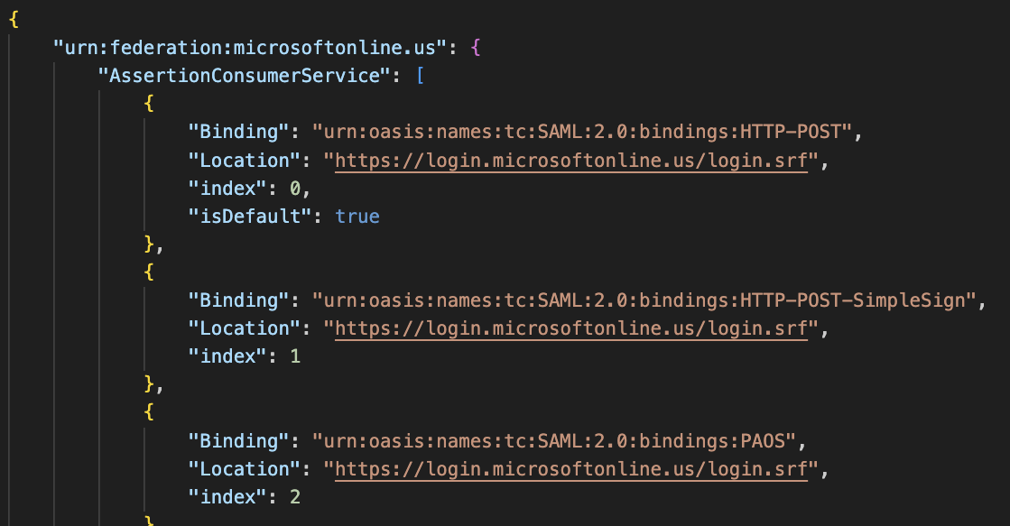1010x526 pixels.
Task: Open the Location URL under the HTTP-POST binding
Action: (x=570, y=161)
